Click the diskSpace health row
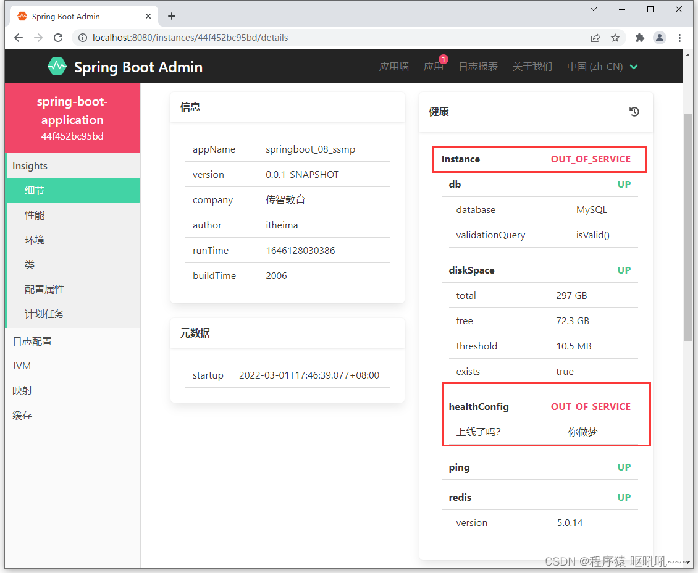Image resolution: width=698 pixels, height=573 pixels. (539, 270)
